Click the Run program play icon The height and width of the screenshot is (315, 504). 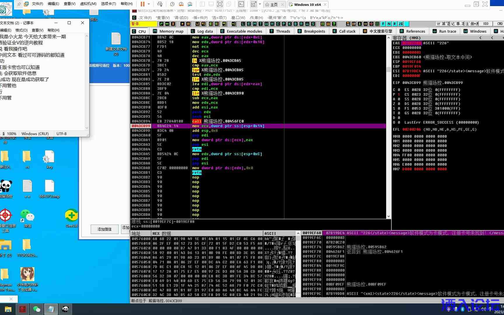tap(182, 24)
